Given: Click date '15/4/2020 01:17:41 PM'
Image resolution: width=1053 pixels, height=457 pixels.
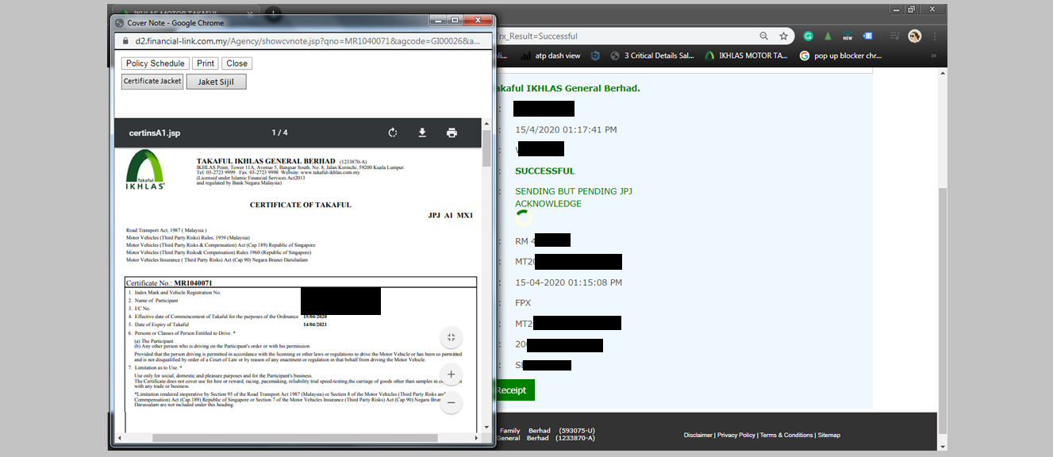Looking at the screenshot, I should point(566,129).
